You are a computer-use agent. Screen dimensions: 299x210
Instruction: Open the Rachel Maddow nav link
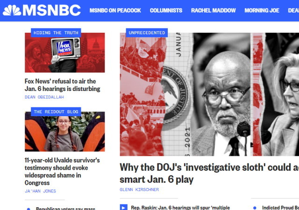click(x=214, y=10)
